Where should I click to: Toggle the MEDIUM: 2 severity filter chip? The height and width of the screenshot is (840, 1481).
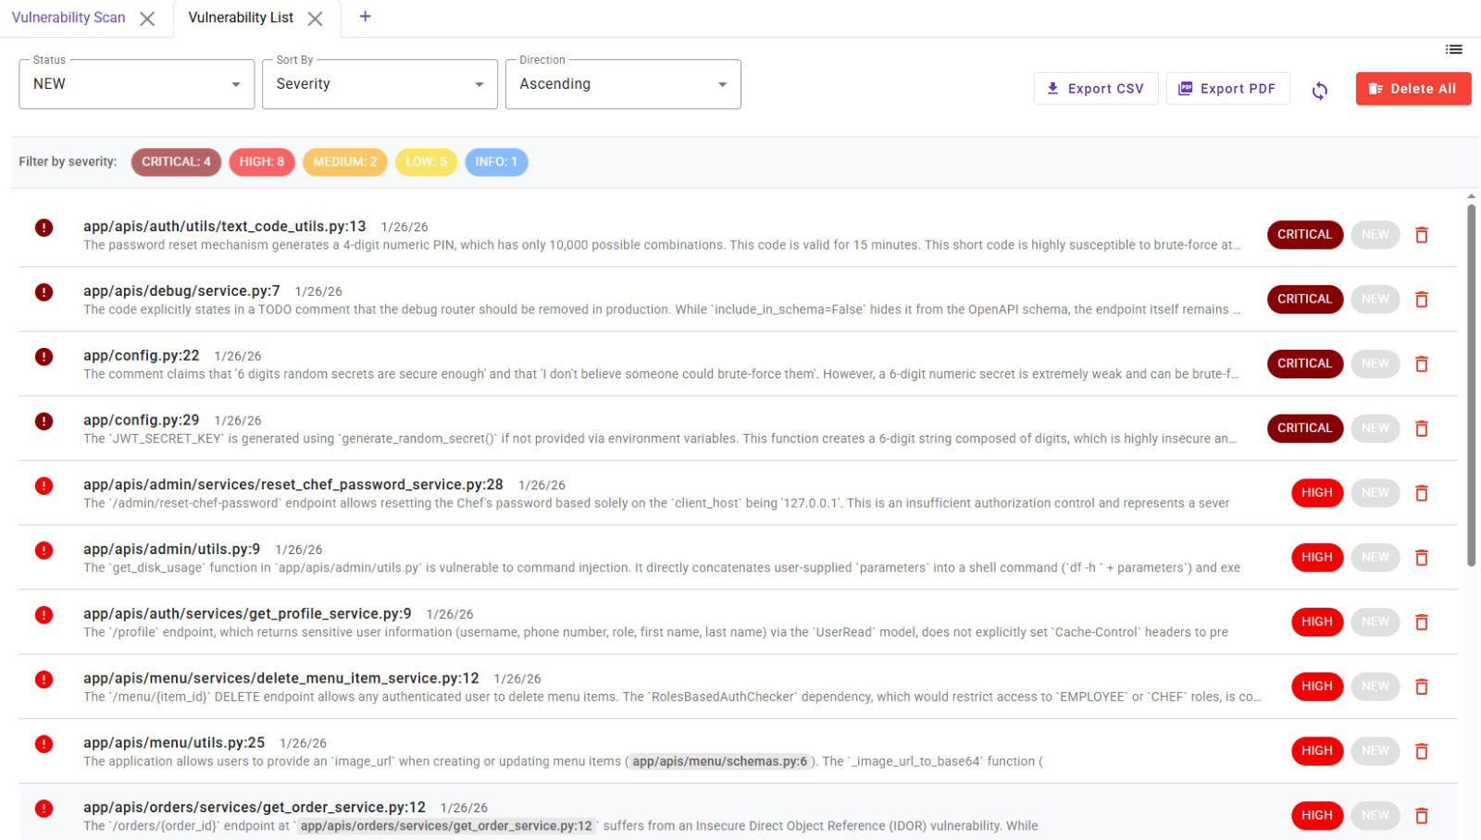coord(344,161)
